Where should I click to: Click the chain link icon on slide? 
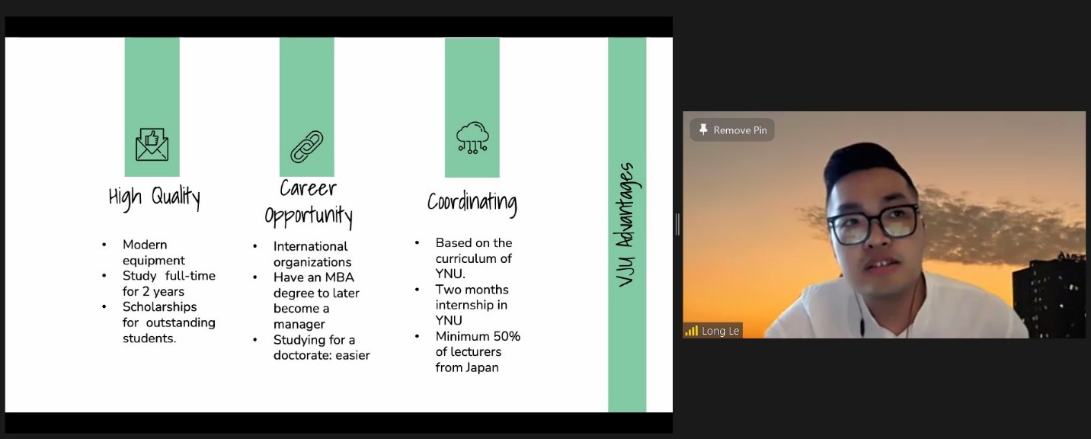pyautogui.click(x=306, y=146)
